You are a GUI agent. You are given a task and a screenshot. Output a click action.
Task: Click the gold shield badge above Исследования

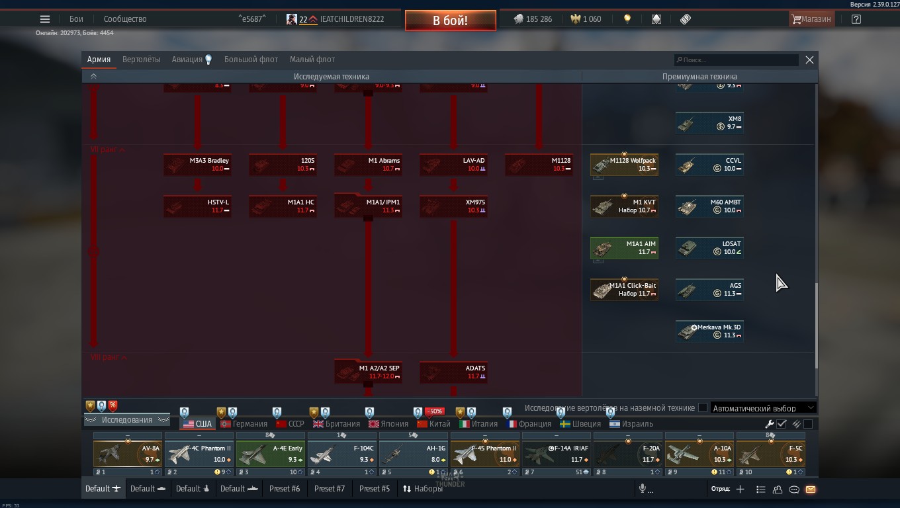coord(90,405)
